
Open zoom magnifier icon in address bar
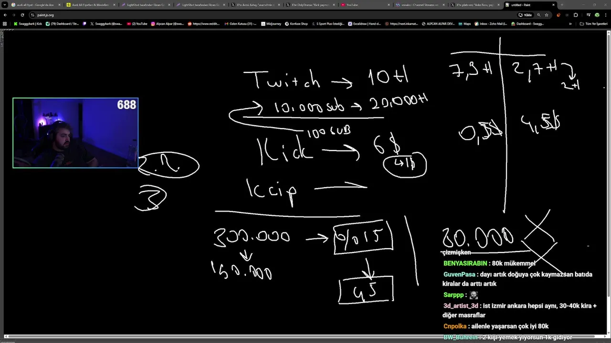coord(539,15)
